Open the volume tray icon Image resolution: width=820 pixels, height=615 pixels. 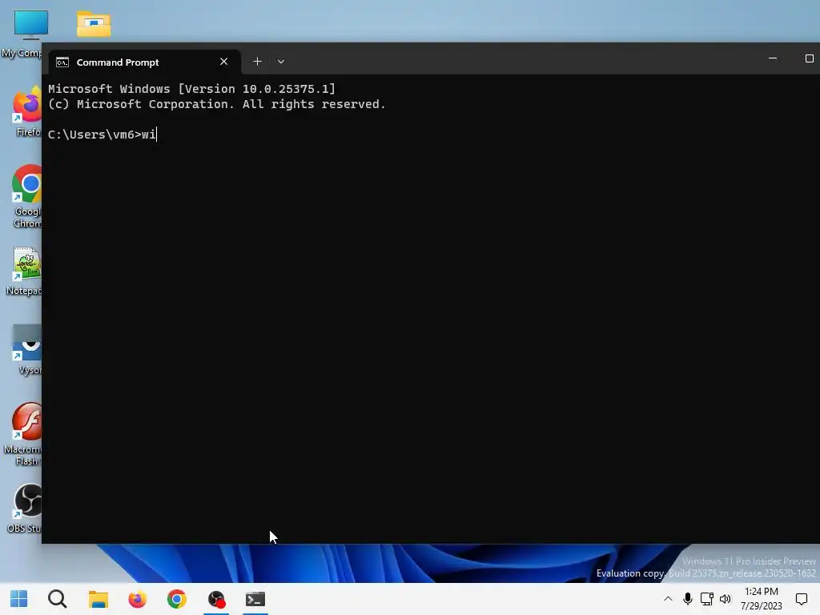[x=725, y=599]
